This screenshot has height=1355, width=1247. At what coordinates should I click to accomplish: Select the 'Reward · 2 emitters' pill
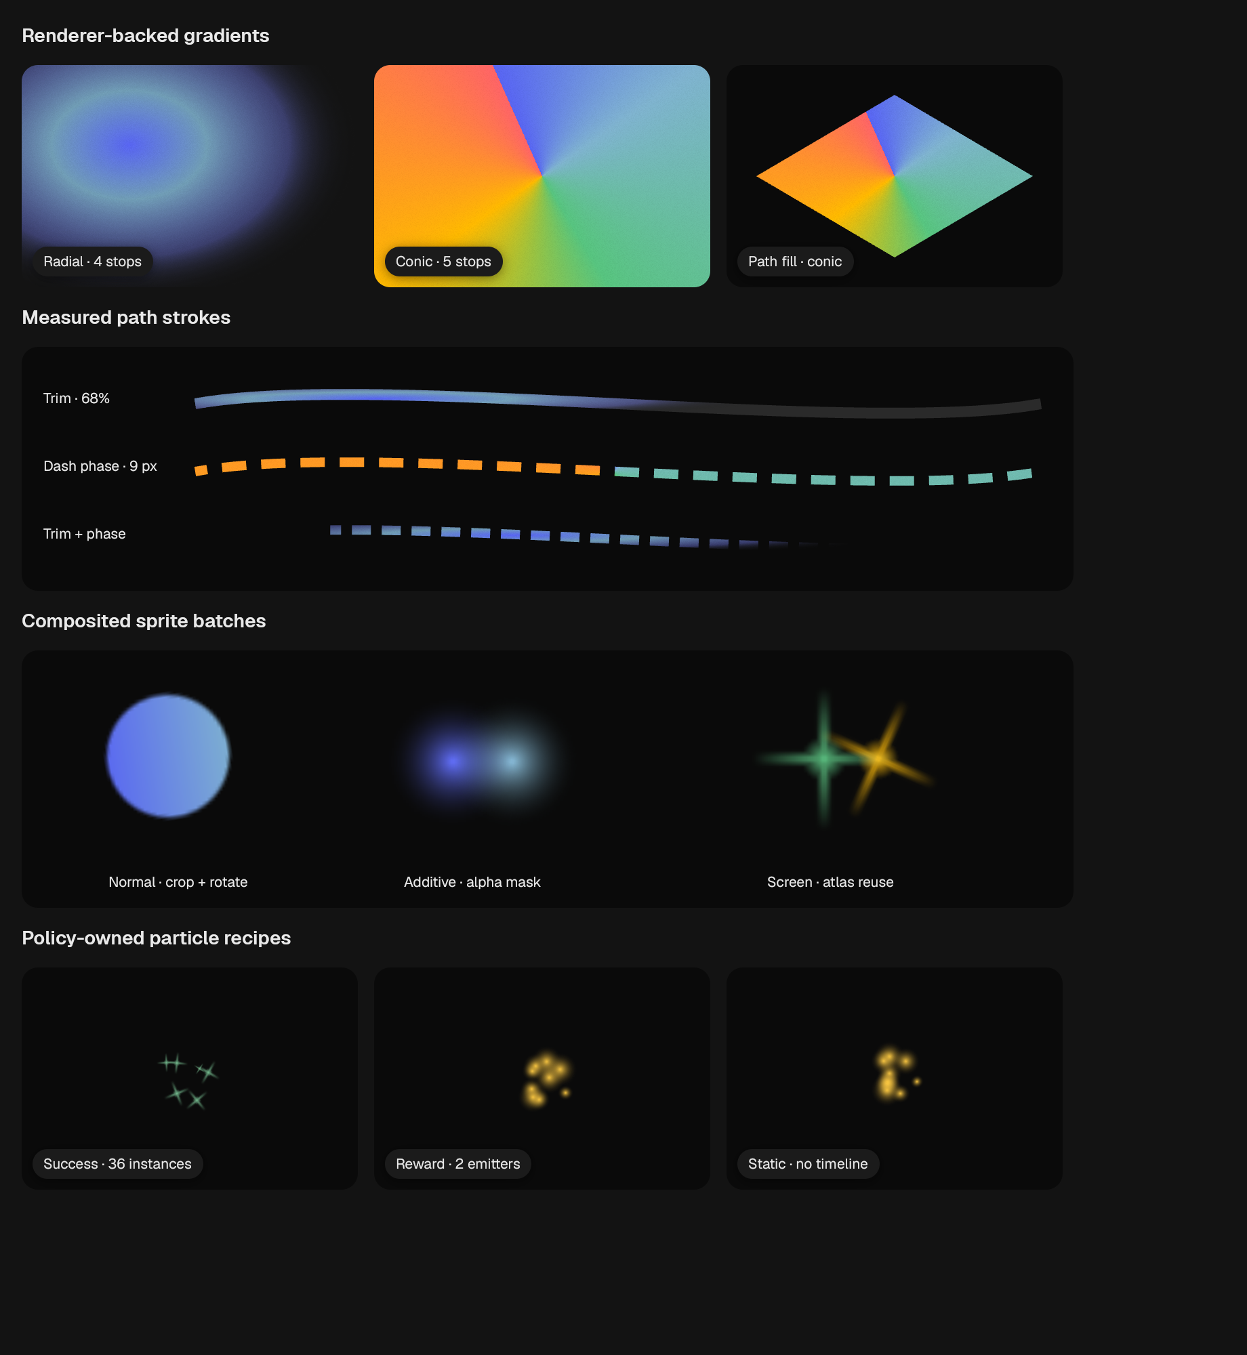tap(458, 1164)
